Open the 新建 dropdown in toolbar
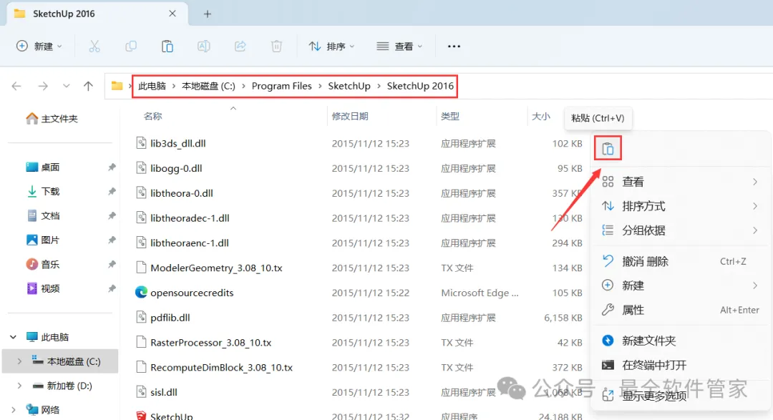Image resolution: width=773 pixels, height=420 pixels. point(39,47)
